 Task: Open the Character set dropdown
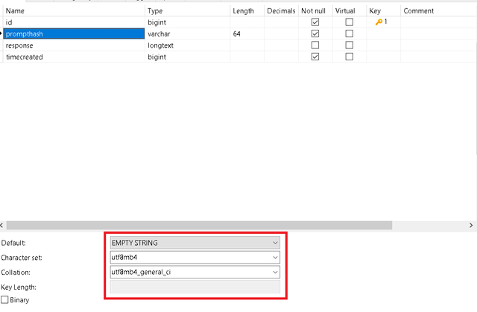195,258
